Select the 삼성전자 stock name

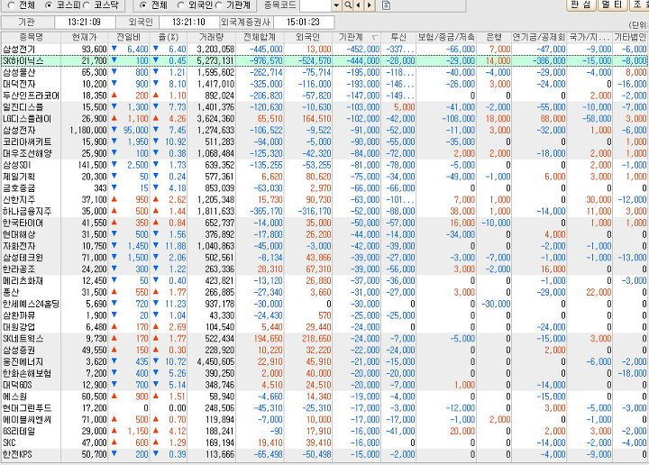pos(19,131)
